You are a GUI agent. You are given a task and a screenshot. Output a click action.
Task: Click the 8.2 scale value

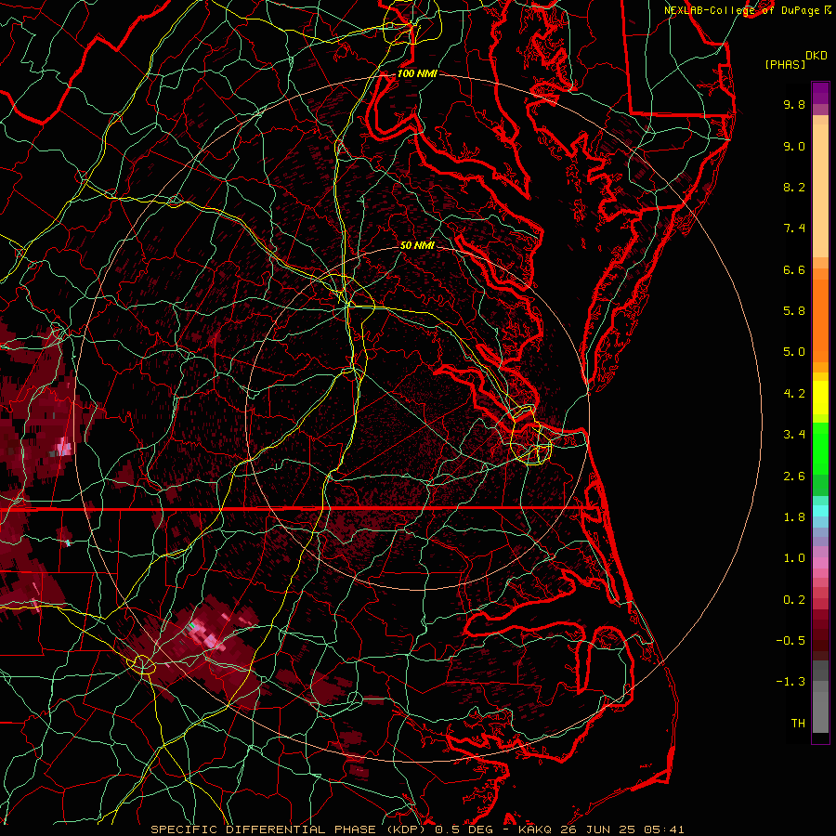tap(794, 187)
